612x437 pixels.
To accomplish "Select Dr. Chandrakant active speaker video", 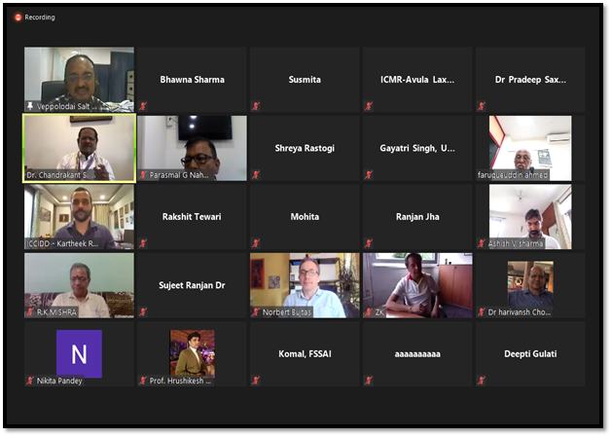I will point(79,148).
